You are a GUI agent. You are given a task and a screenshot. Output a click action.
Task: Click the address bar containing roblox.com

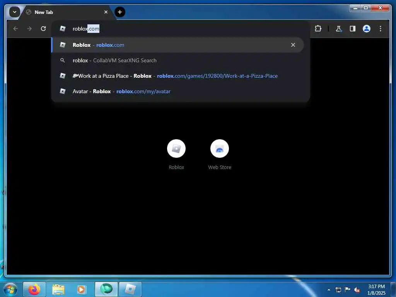[180, 29]
